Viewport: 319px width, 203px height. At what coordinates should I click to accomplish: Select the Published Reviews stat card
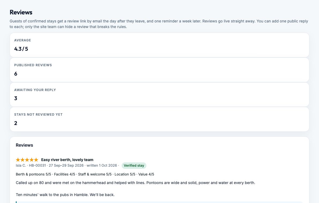(159, 70)
